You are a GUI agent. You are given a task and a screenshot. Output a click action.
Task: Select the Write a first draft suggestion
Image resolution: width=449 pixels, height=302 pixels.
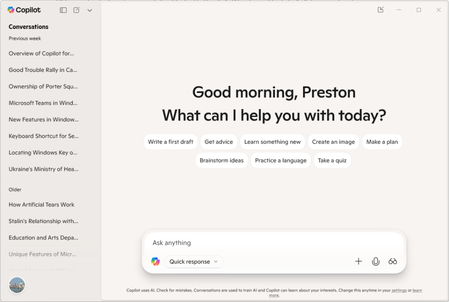coord(171,142)
